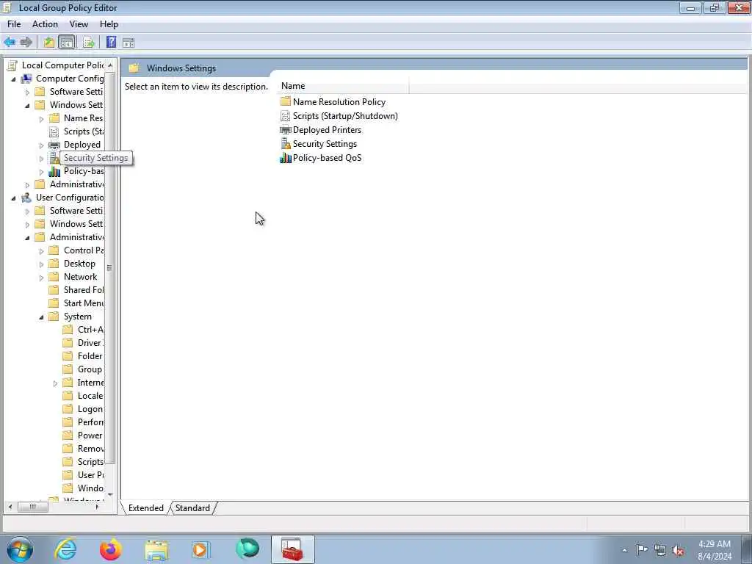The image size is (752, 564).
Task: Collapse Computer Configuration tree node
Action: pos(13,79)
